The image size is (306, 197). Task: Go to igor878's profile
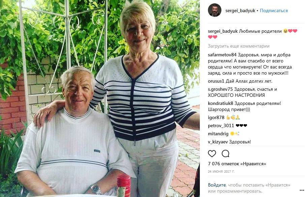[x=216, y=117]
